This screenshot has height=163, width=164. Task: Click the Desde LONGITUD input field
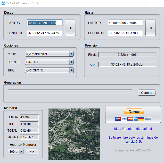tap(45, 33)
